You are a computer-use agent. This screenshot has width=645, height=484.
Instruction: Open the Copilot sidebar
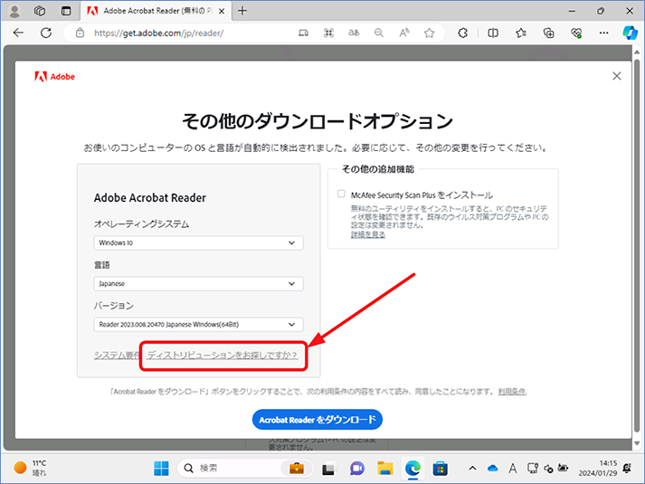[x=630, y=33]
